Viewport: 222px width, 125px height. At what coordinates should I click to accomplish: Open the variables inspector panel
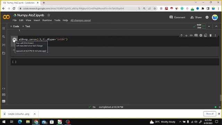[x=4, y=45]
